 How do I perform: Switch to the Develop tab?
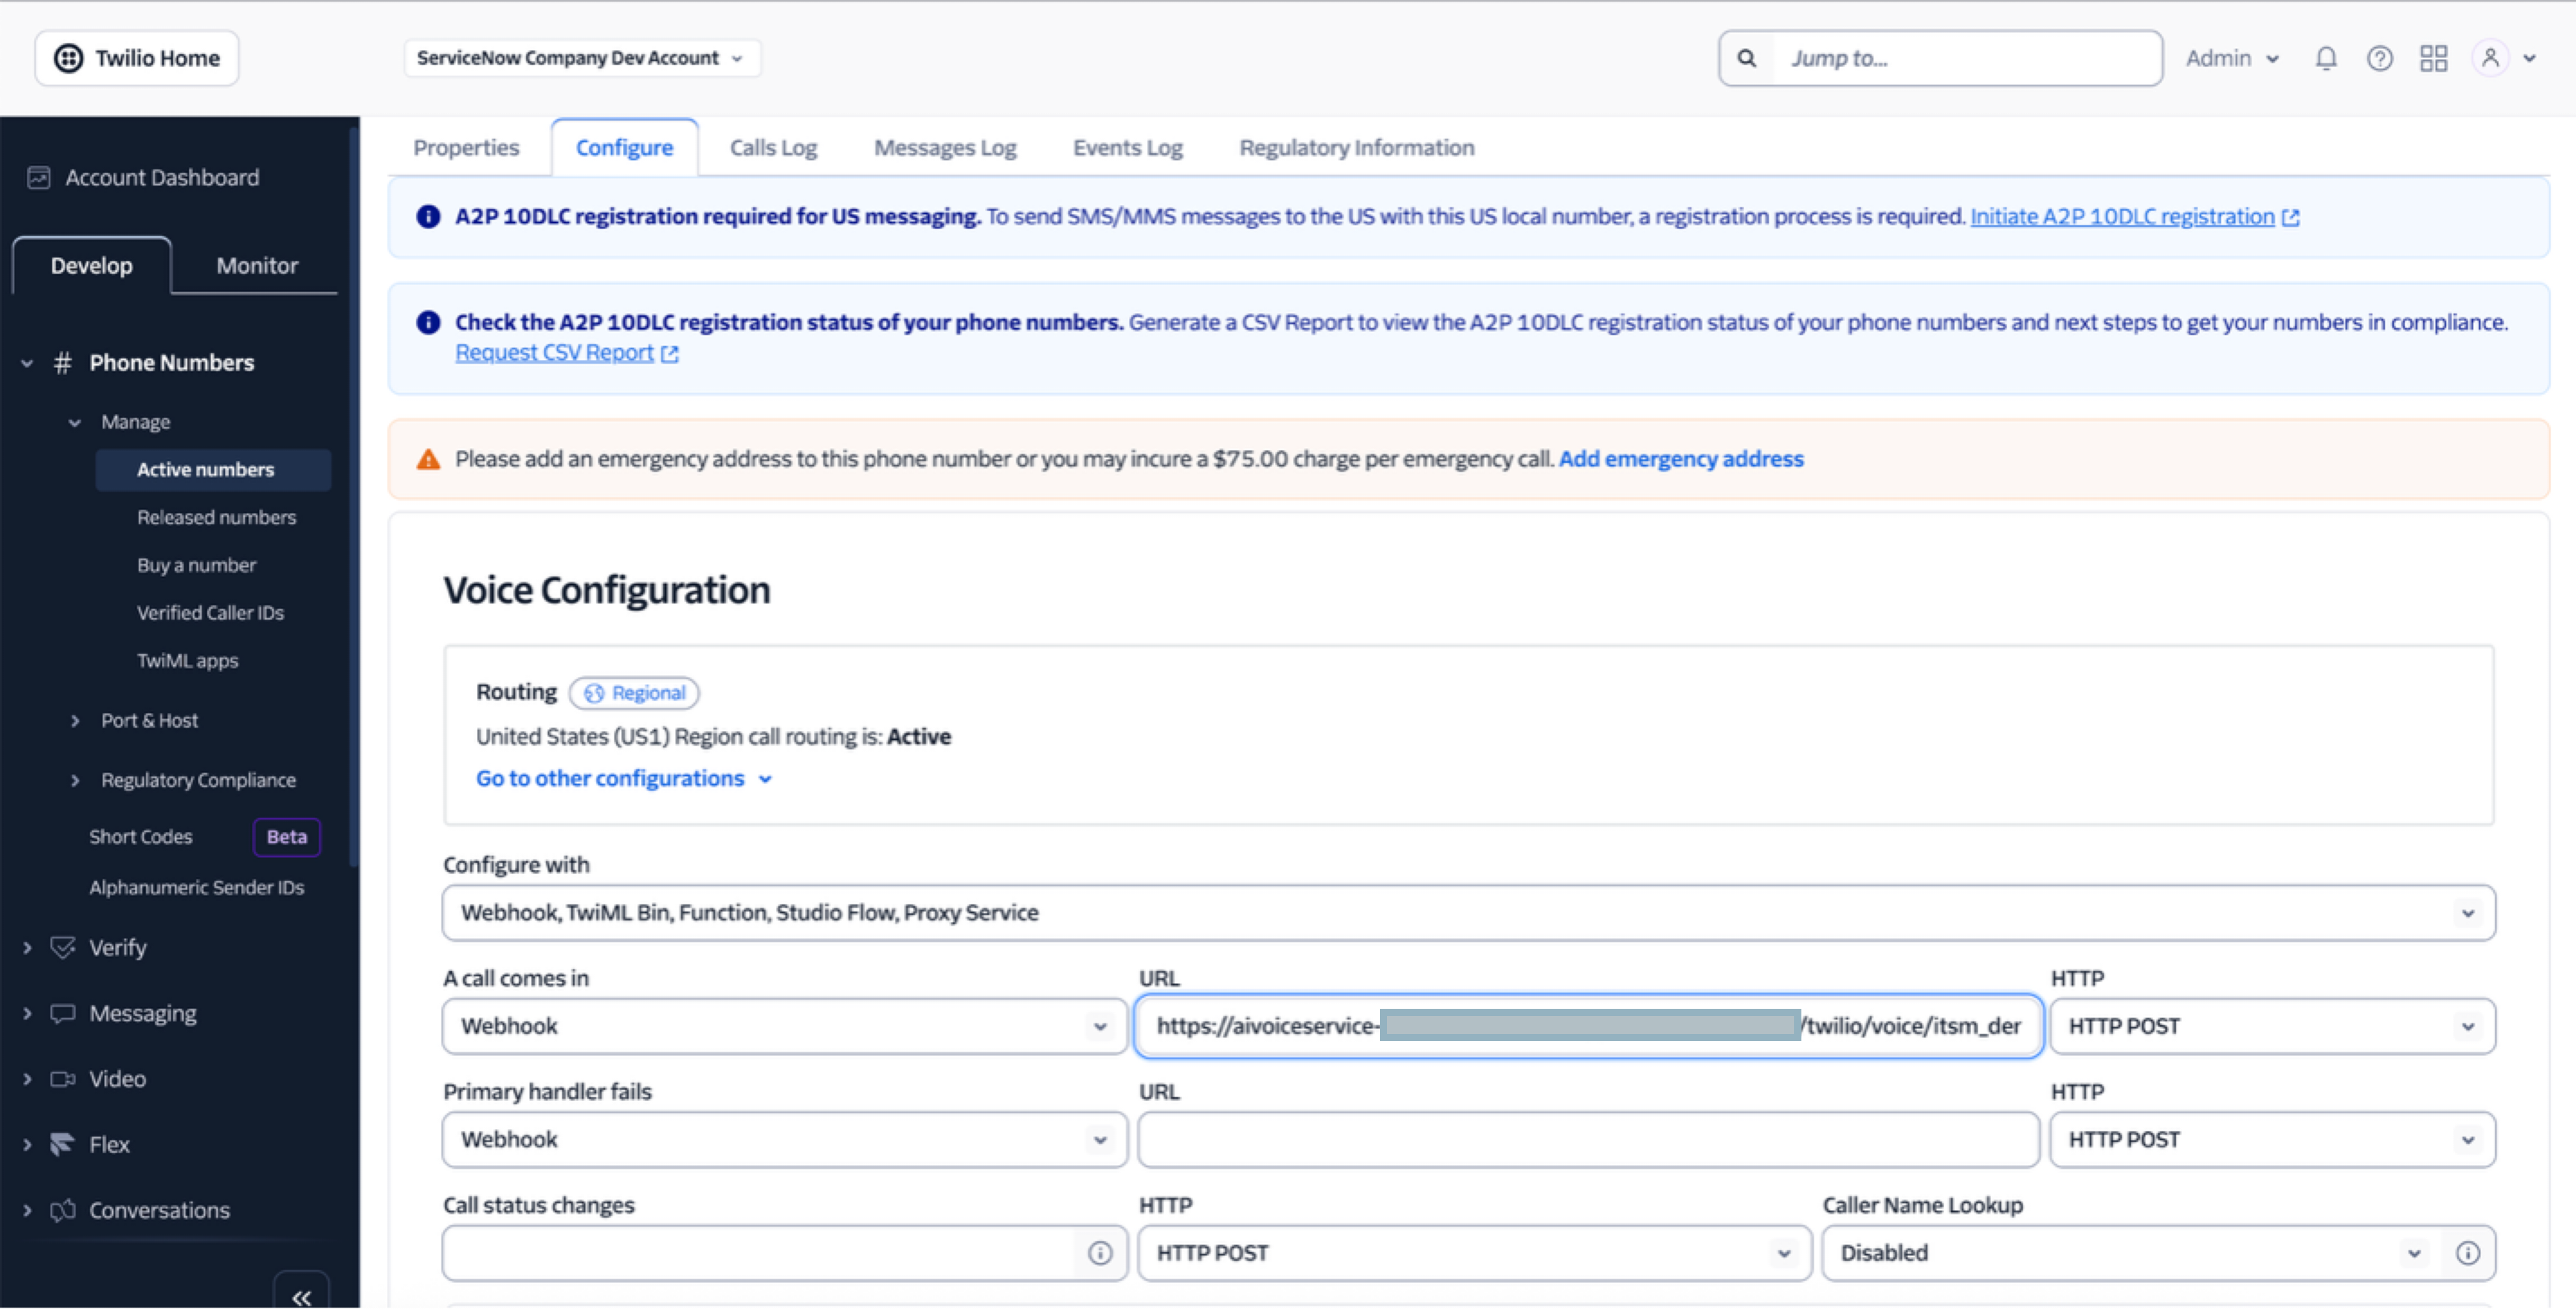91,266
